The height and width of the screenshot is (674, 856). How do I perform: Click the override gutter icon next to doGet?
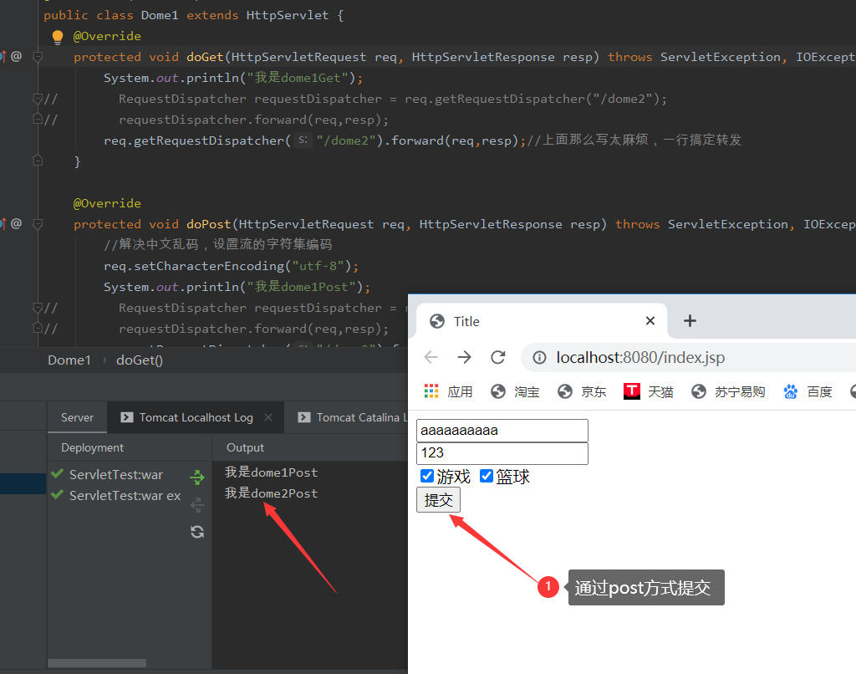[x=3, y=56]
